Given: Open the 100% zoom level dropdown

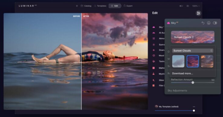Looking at the screenshot, I should coord(196,6).
